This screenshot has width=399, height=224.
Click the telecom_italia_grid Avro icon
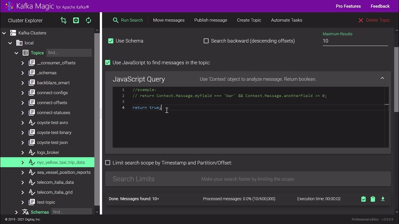click(x=32, y=192)
